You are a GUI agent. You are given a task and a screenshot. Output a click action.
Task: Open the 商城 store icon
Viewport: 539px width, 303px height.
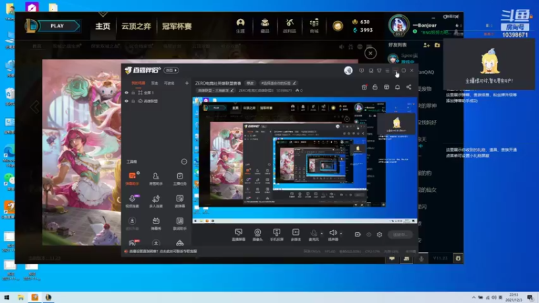point(314,26)
